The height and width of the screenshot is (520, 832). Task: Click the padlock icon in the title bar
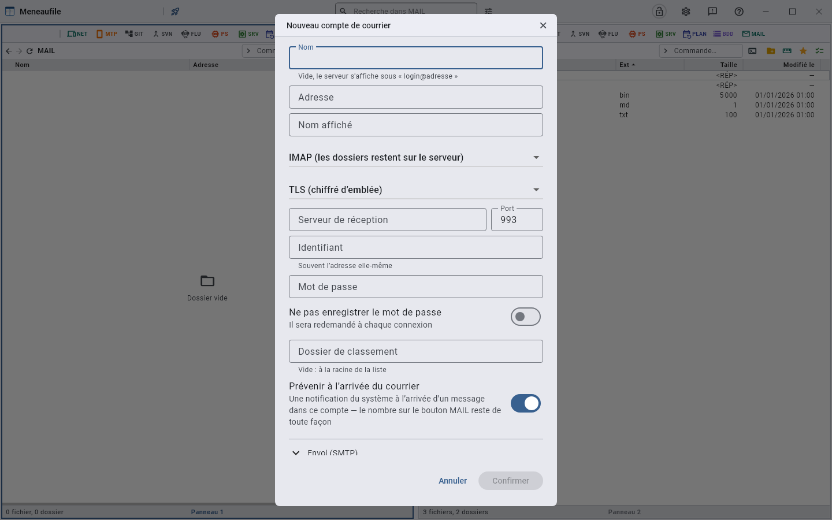coord(659,12)
